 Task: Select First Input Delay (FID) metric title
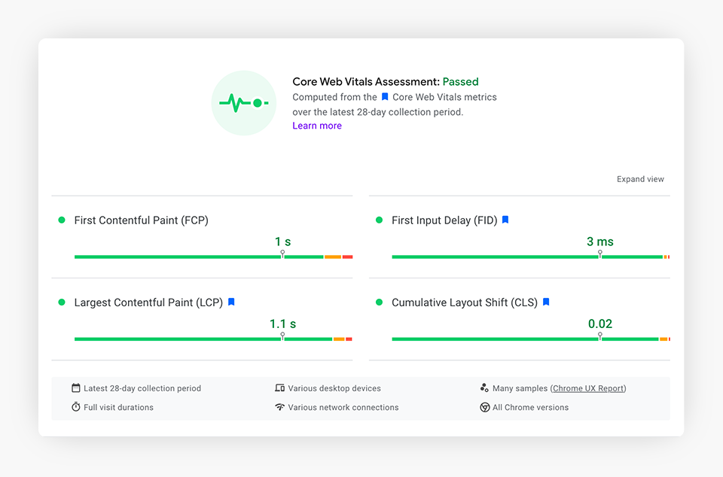[x=444, y=220]
